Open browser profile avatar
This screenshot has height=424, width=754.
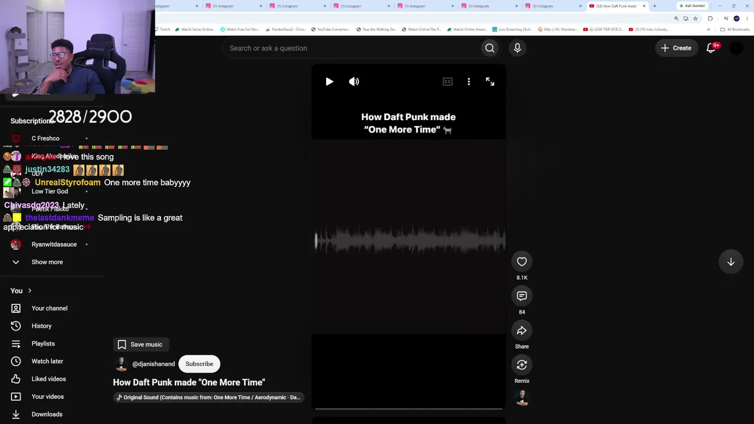[x=736, y=18]
